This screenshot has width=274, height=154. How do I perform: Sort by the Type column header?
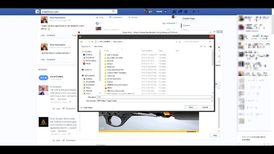tap(161, 50)
